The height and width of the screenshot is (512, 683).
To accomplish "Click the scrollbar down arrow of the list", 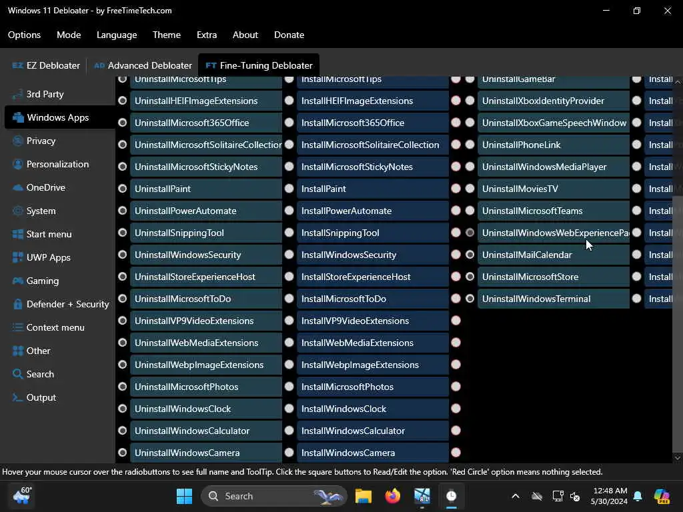I will (678, 457).
